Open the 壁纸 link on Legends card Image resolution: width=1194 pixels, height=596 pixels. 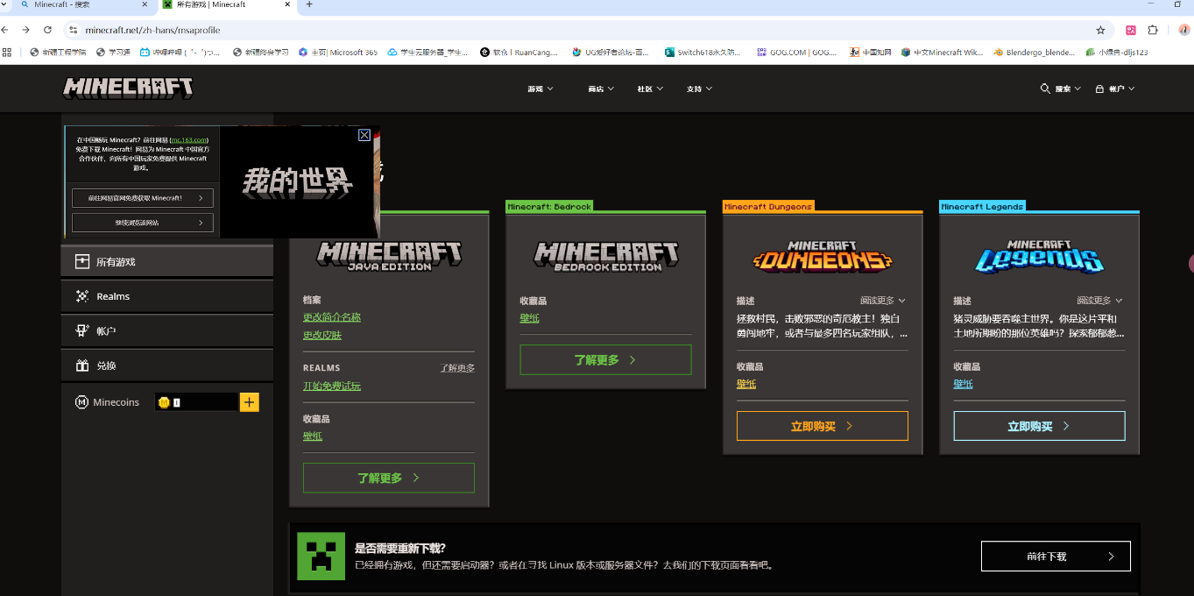[964, 384]
